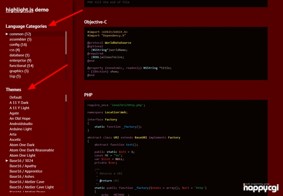283x196 pixels.
Task: Apply the Androidstudio theme
Action: pos(21,124)
